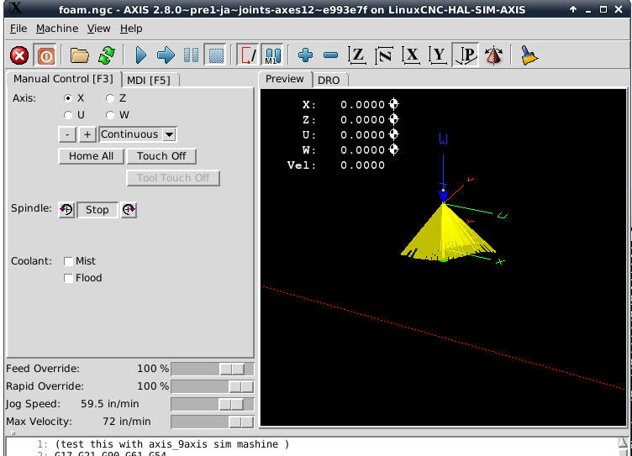
Task: Switch to front view Y icon
Action: (438, 55)
